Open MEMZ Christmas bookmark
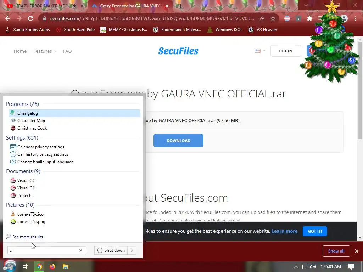This screenshot has width=363, height=272. pyautogui.click(x=124, y=30)
